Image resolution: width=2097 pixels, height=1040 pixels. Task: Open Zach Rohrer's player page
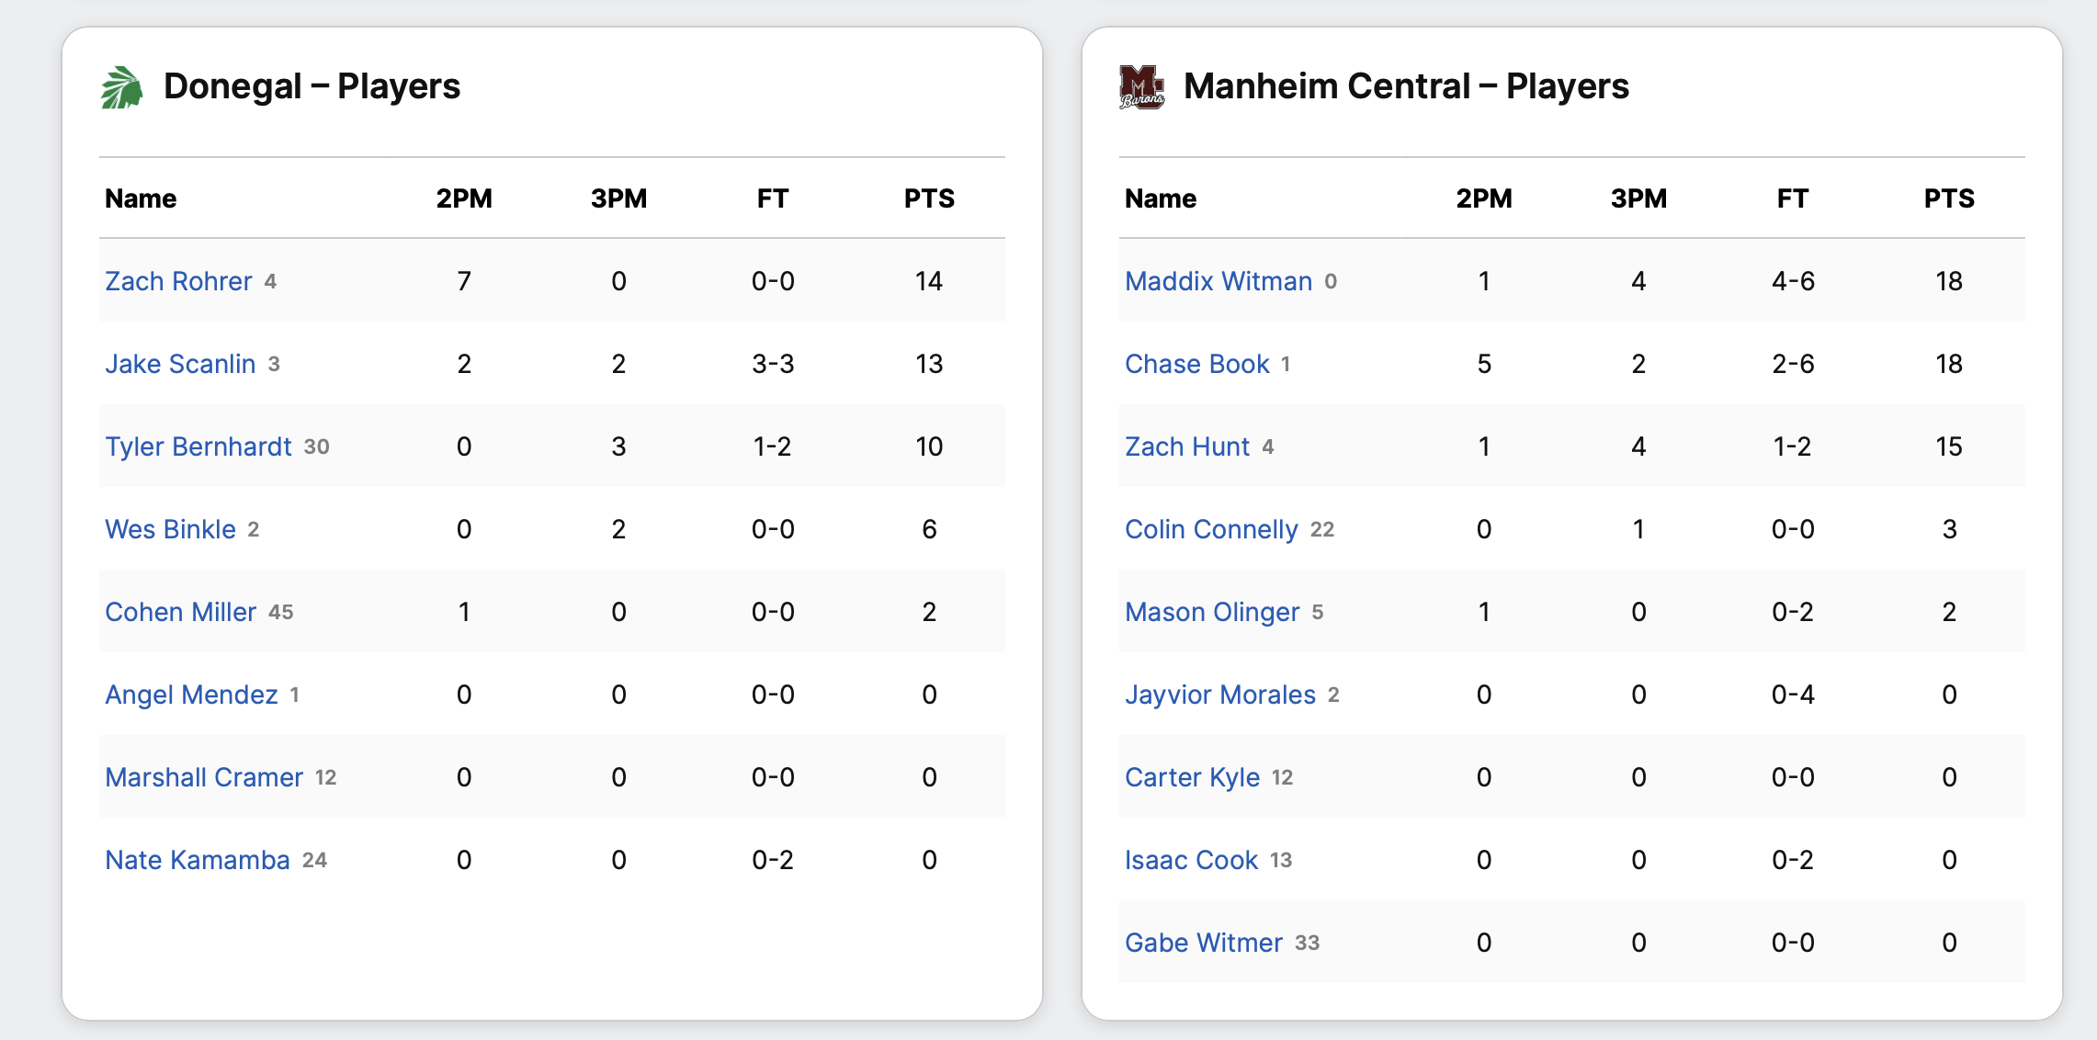point(178,281)
